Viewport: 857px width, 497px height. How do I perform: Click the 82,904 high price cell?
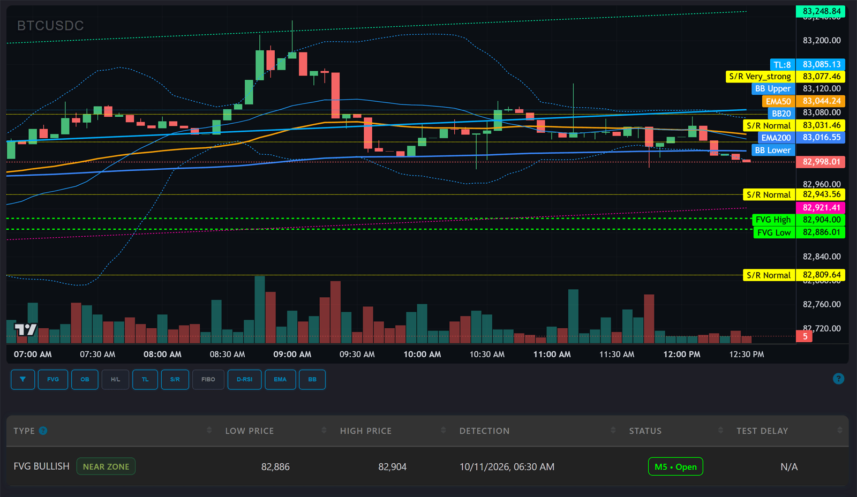click(x=392, y=467)
